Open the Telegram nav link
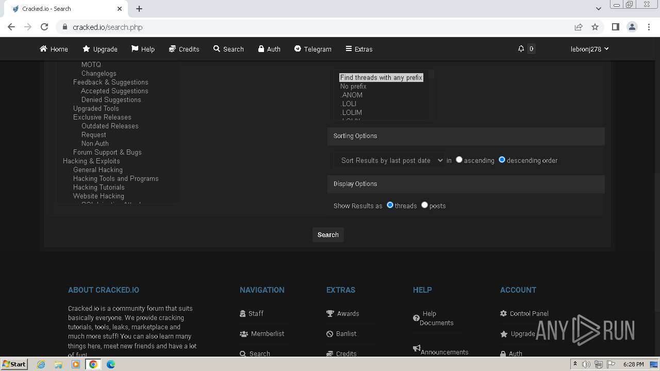The height and width of the screenshot is (371, 660). tap(312, 49)
